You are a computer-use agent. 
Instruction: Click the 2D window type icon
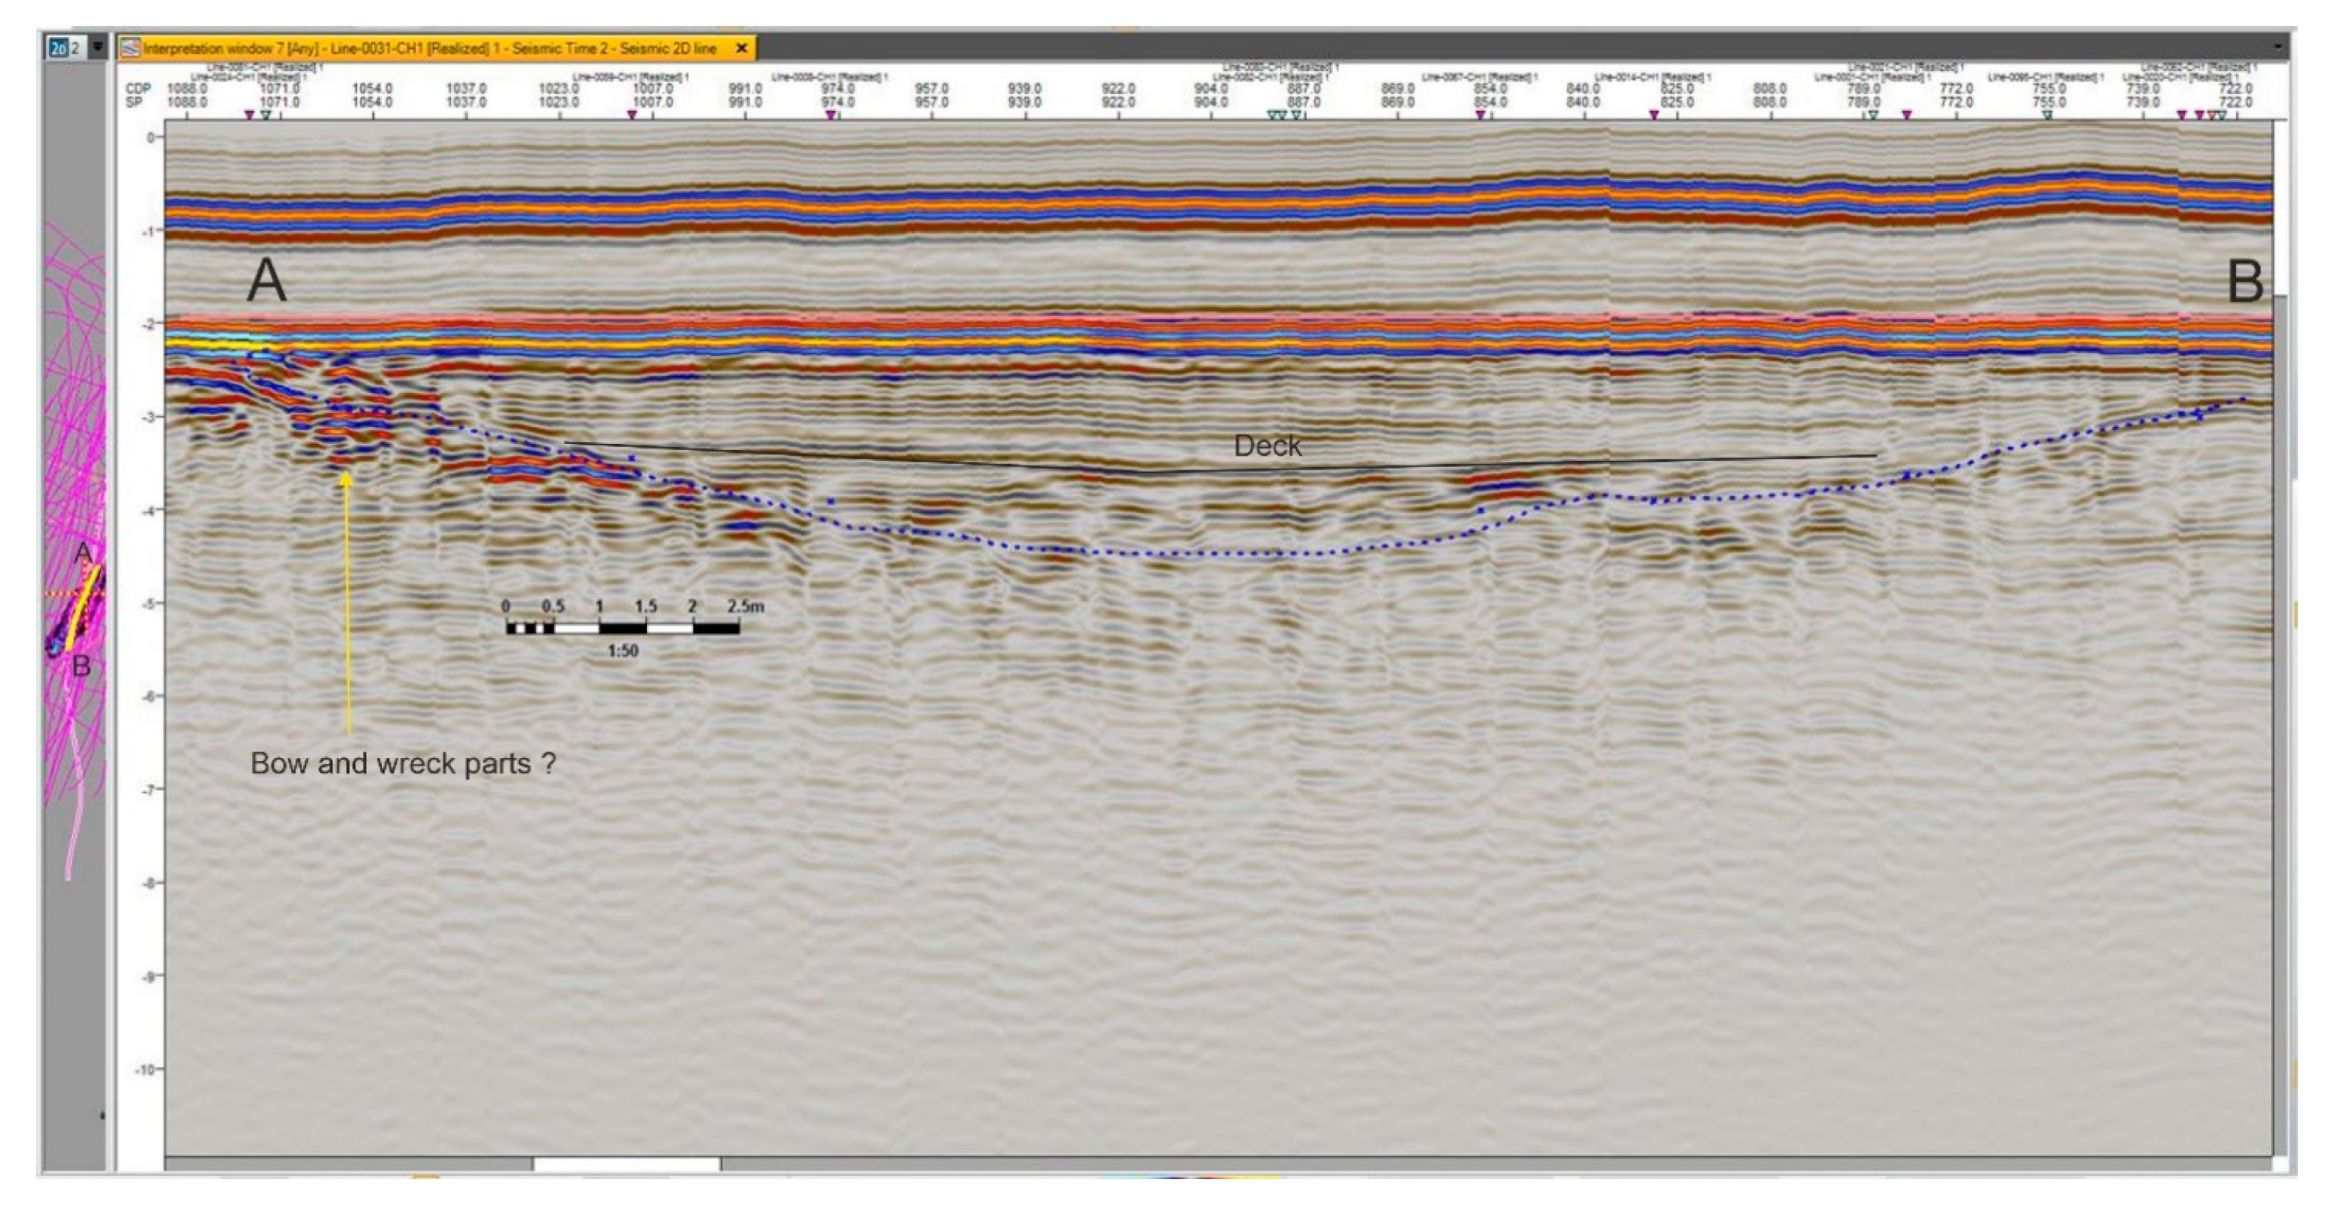coord(57,48)
